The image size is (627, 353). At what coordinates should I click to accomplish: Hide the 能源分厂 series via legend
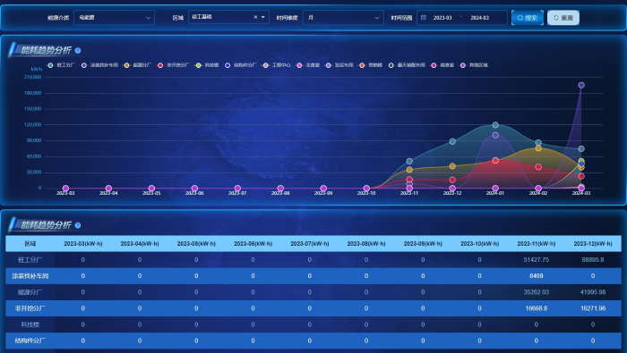(137, 65)
